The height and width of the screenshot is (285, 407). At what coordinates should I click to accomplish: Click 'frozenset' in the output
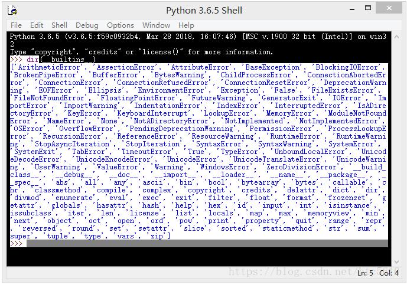[347, 198]
